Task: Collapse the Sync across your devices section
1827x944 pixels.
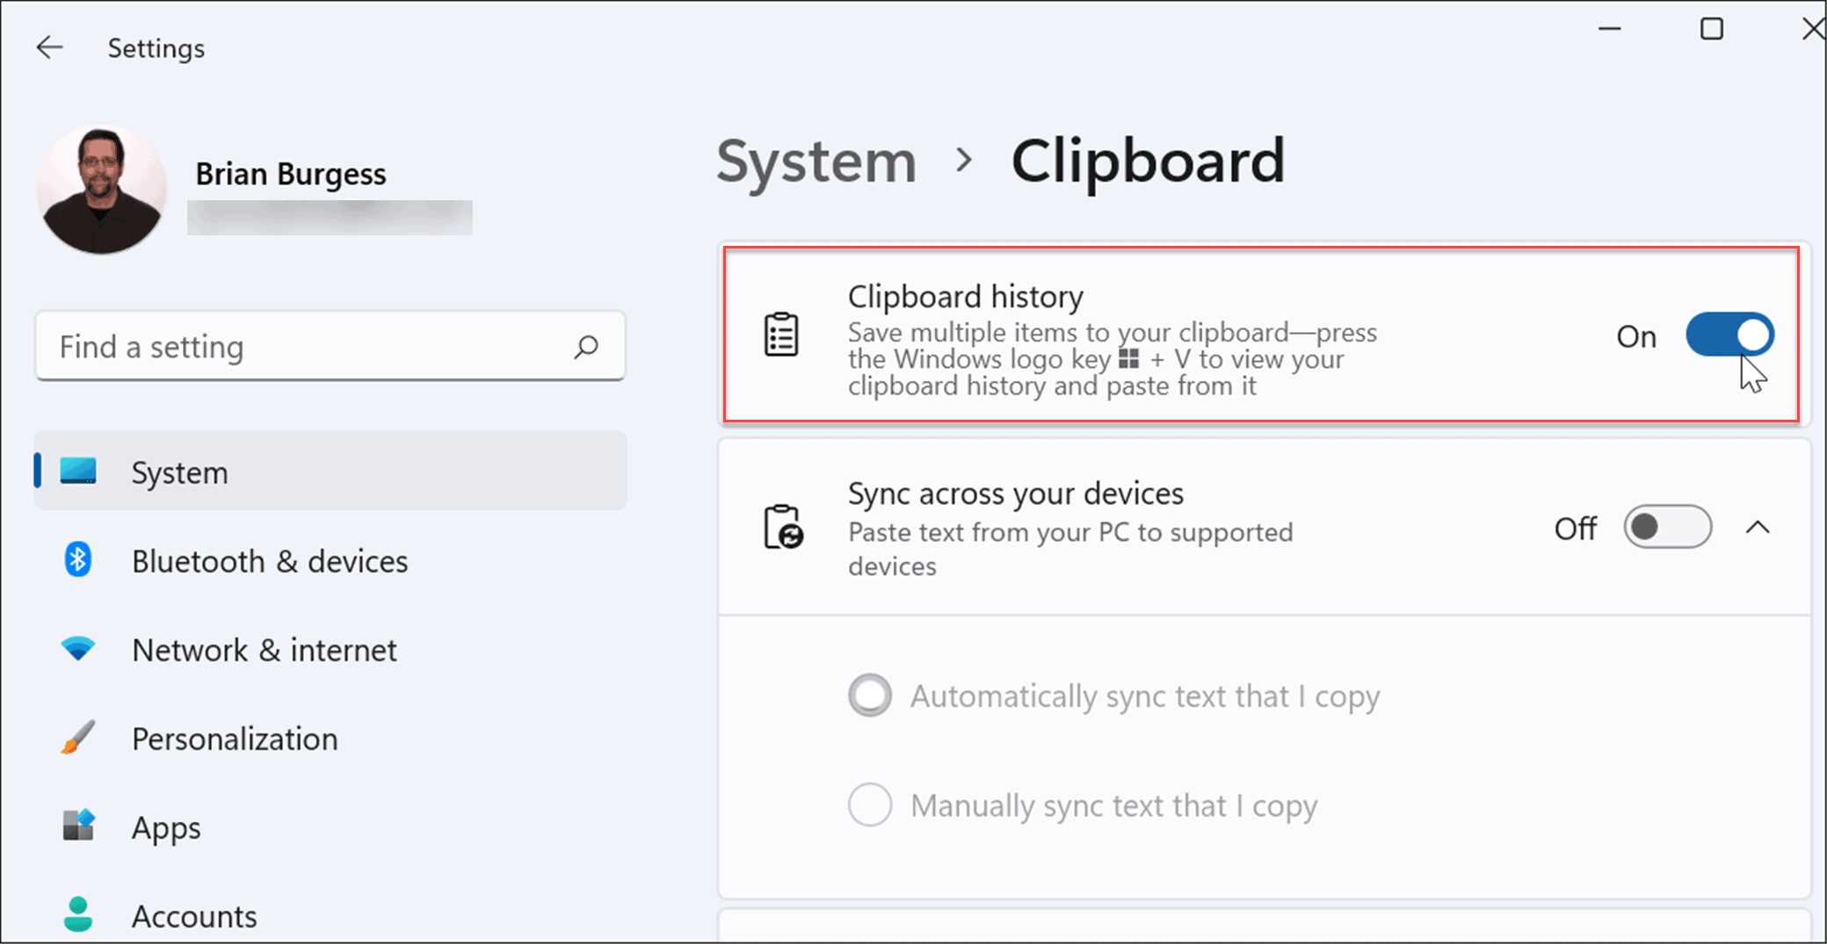Action: pos(1758,527)
